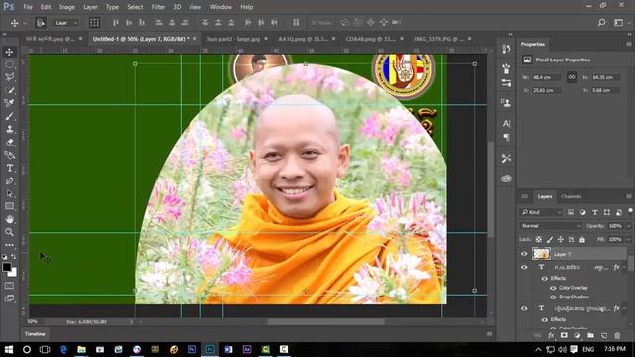This screenshot has height=357, width=635.
Task: Select the Brush tool
Action: coord(9,116)
